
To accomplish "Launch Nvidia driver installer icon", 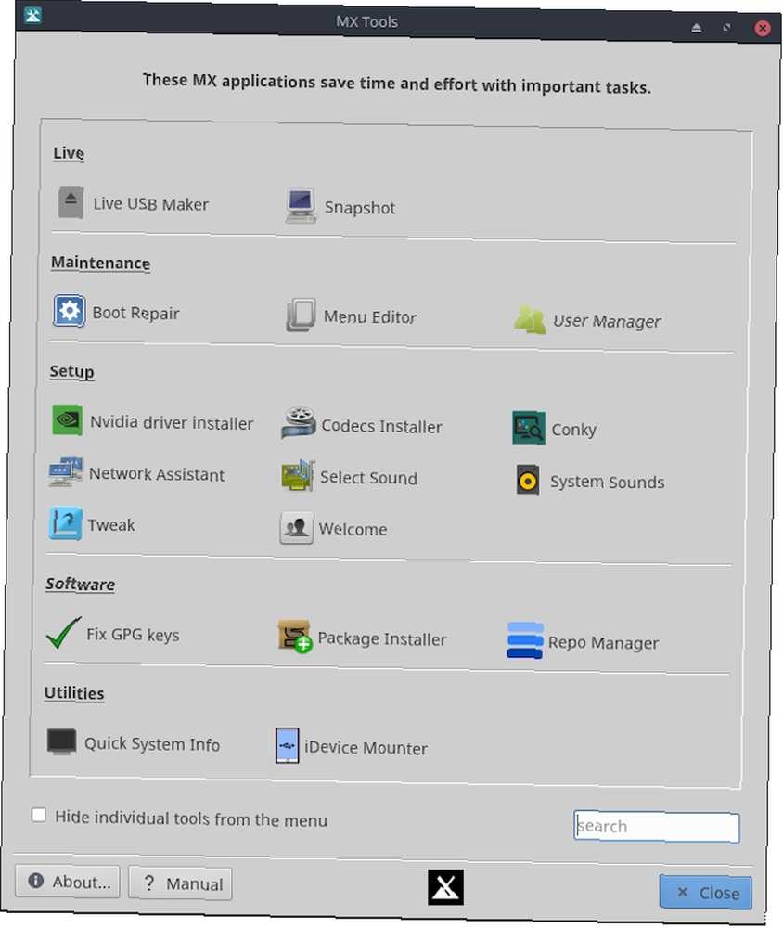I will tap(67, 419).
